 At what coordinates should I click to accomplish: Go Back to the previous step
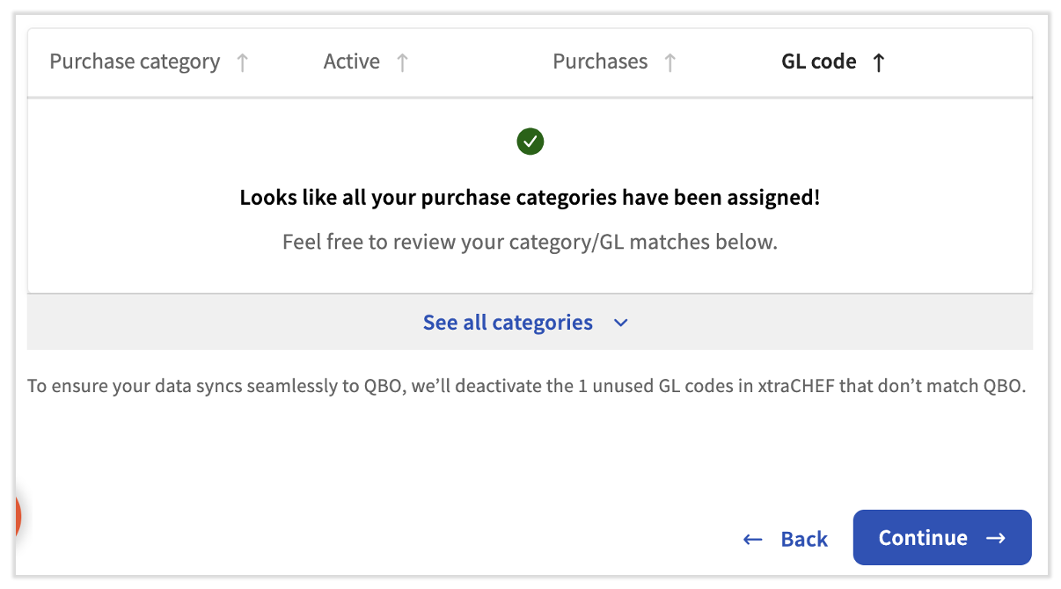(803, 538)
